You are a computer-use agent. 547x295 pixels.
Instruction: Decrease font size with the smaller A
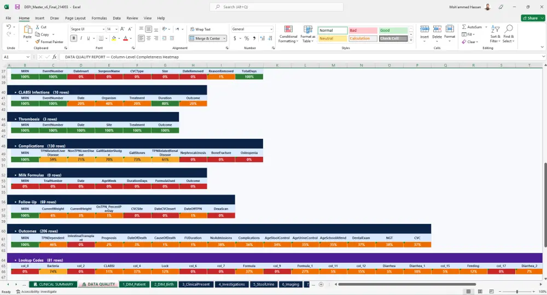pos(130,29)
